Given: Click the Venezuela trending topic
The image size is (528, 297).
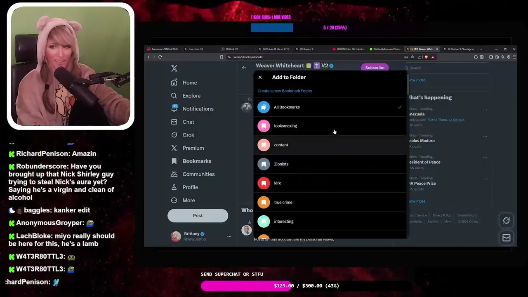Looking at the screenshot, I should coord(417,114).
